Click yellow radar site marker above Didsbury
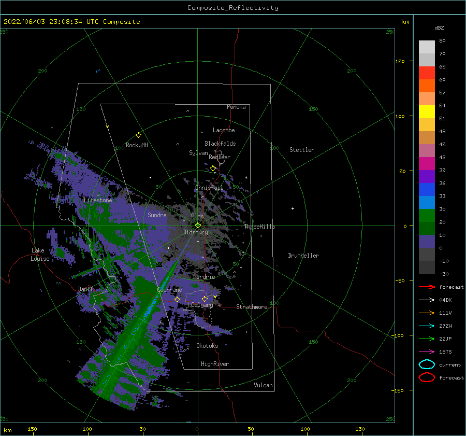 click(198, 226)
